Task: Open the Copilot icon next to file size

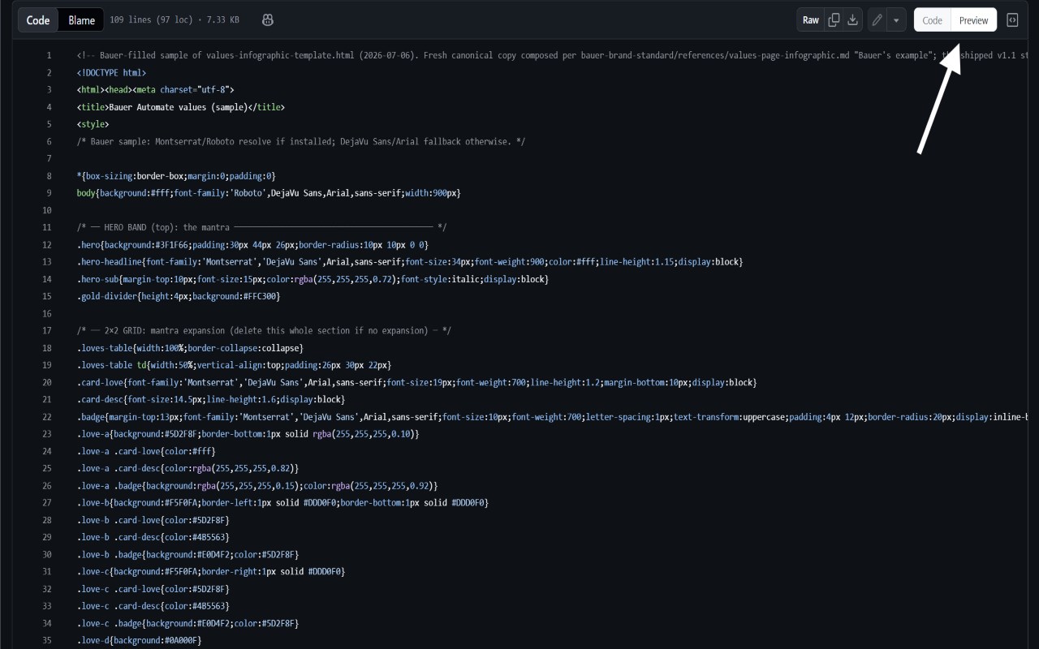Action: point(268,20)
